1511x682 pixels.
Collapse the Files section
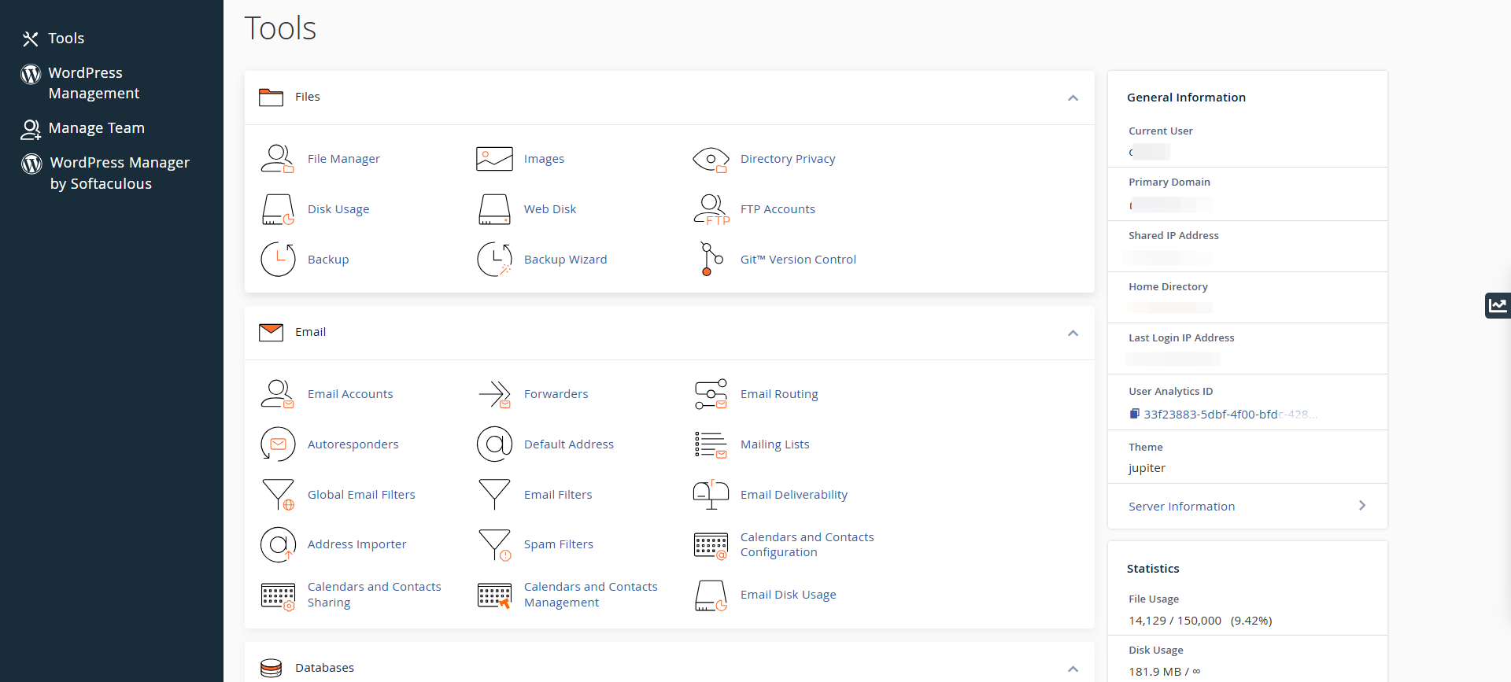[1073, 98]
